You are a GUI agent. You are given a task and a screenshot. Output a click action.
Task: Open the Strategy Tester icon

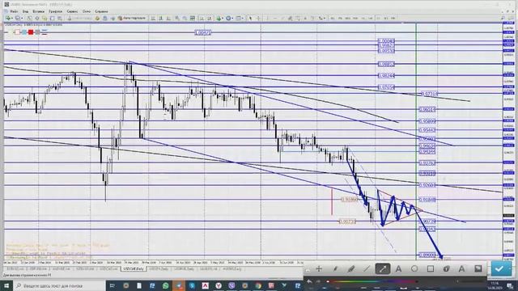click(x=60, y=18)
